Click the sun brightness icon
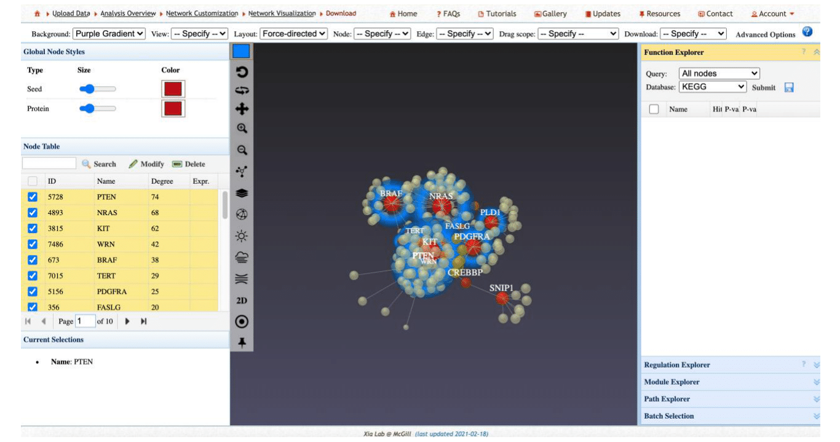840x442 pixels. pos(242,236)
